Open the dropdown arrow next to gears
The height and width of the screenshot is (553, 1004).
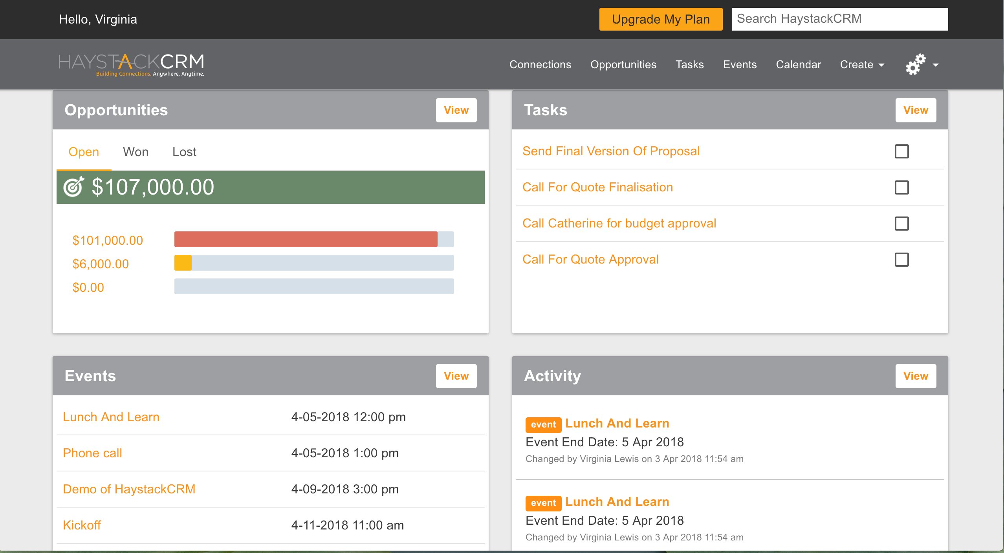pyautogui.click(x=936, y=65)
